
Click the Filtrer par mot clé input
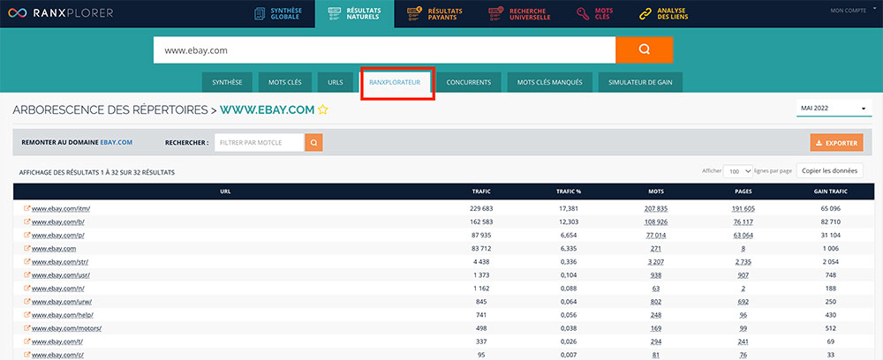[260, 143]
